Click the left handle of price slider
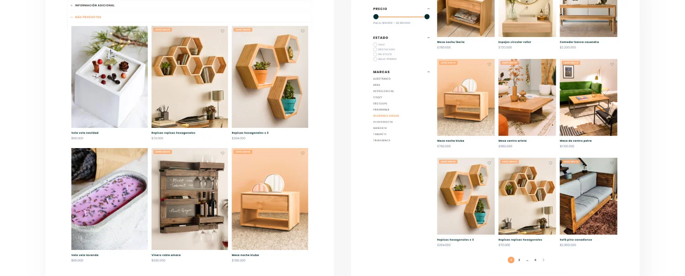The image size is (685, 276). (x=376, y=16)
